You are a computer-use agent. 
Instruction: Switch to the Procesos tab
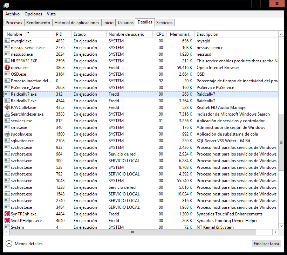click(x=14, y=23)
